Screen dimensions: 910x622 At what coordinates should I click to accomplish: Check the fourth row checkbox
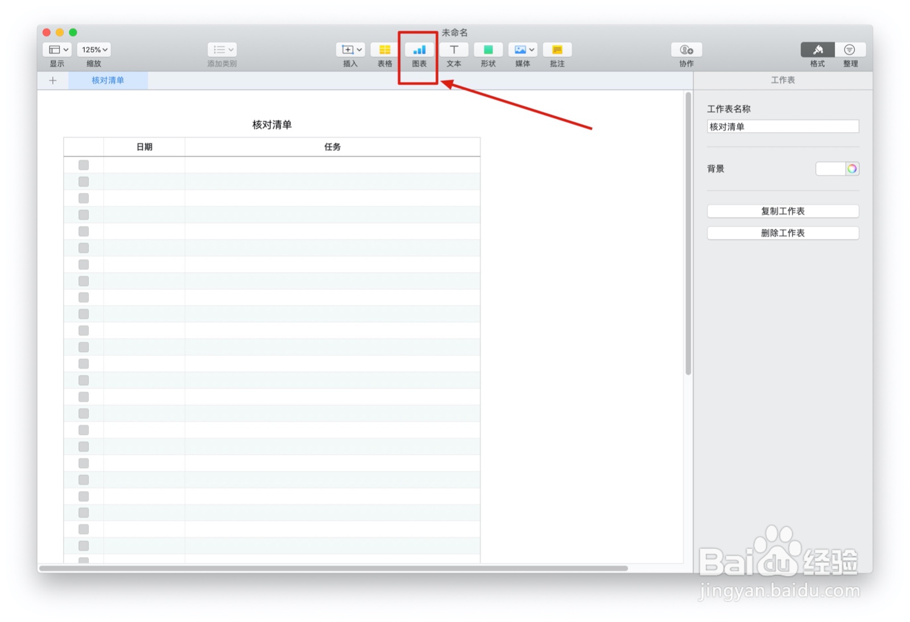point(84,215)
